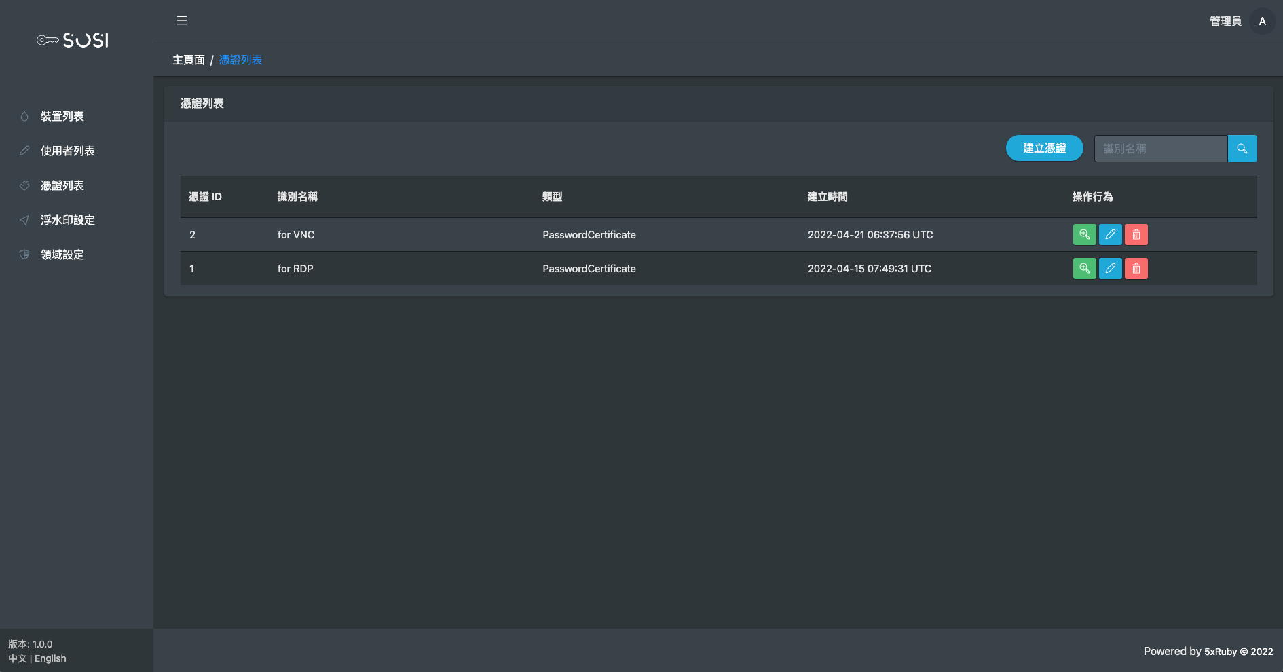Toggle the sidebar hamburger menu
Image resolution: width=1283 pixels, height=672 pixels.
click(182, 21)
